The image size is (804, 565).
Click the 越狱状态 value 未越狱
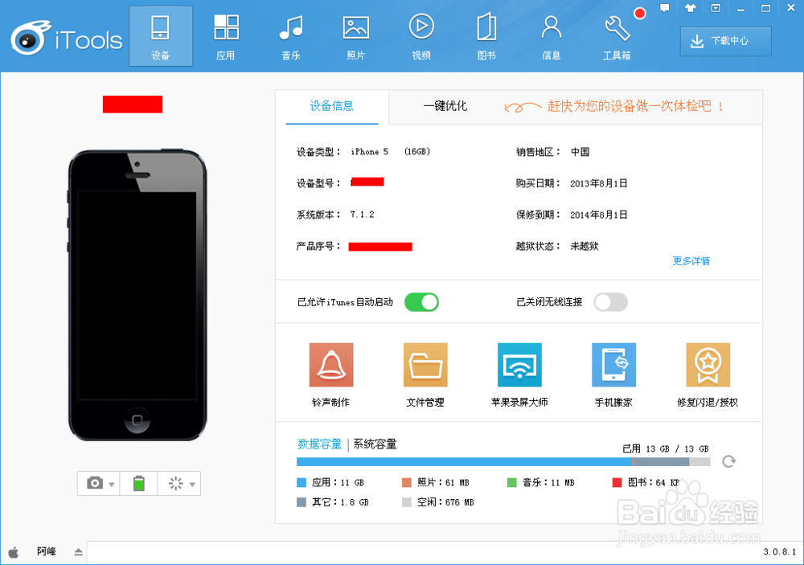pyautogui.click(x=585, y=246)
